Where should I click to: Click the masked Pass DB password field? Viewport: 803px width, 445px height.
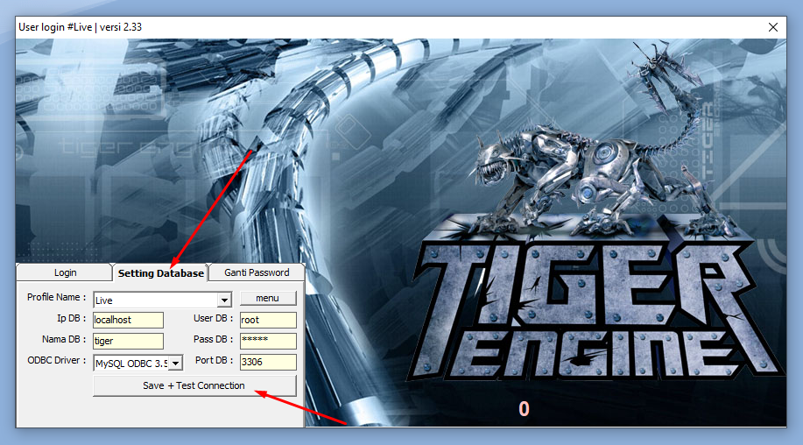(267, 341)
